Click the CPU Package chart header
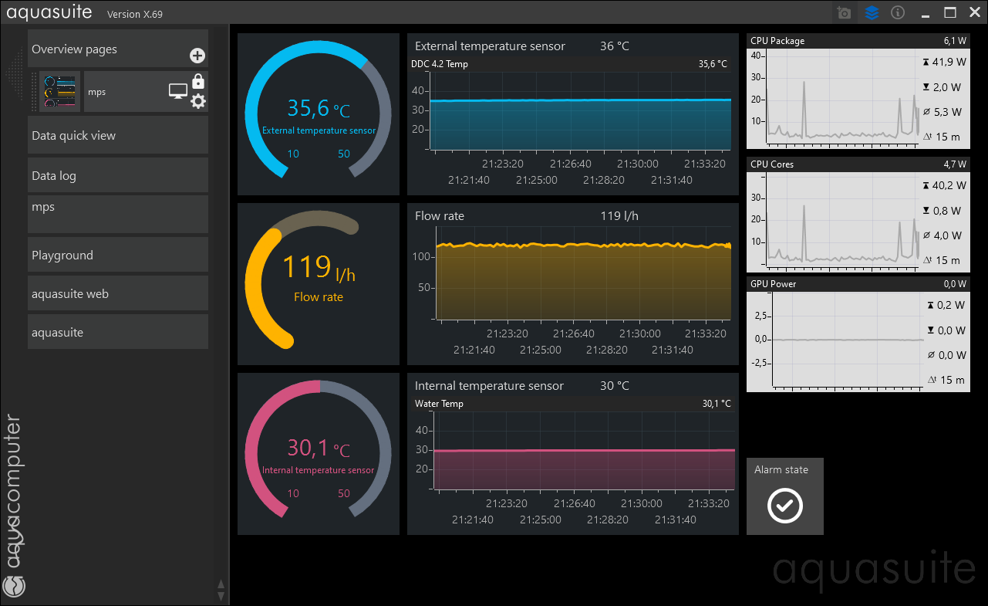988x606 pixels. 858,41
